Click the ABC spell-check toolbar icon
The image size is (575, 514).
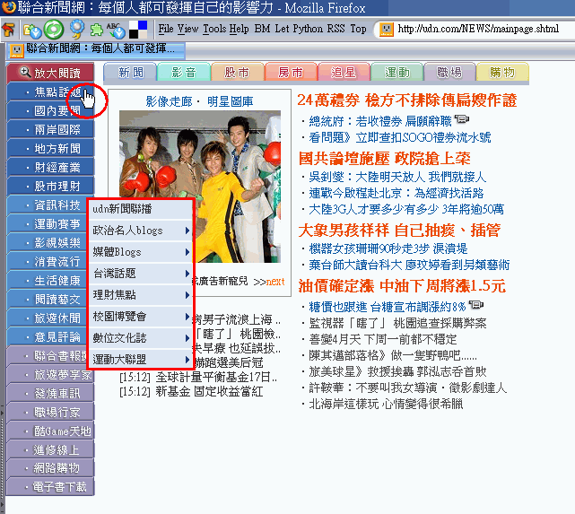116,30
